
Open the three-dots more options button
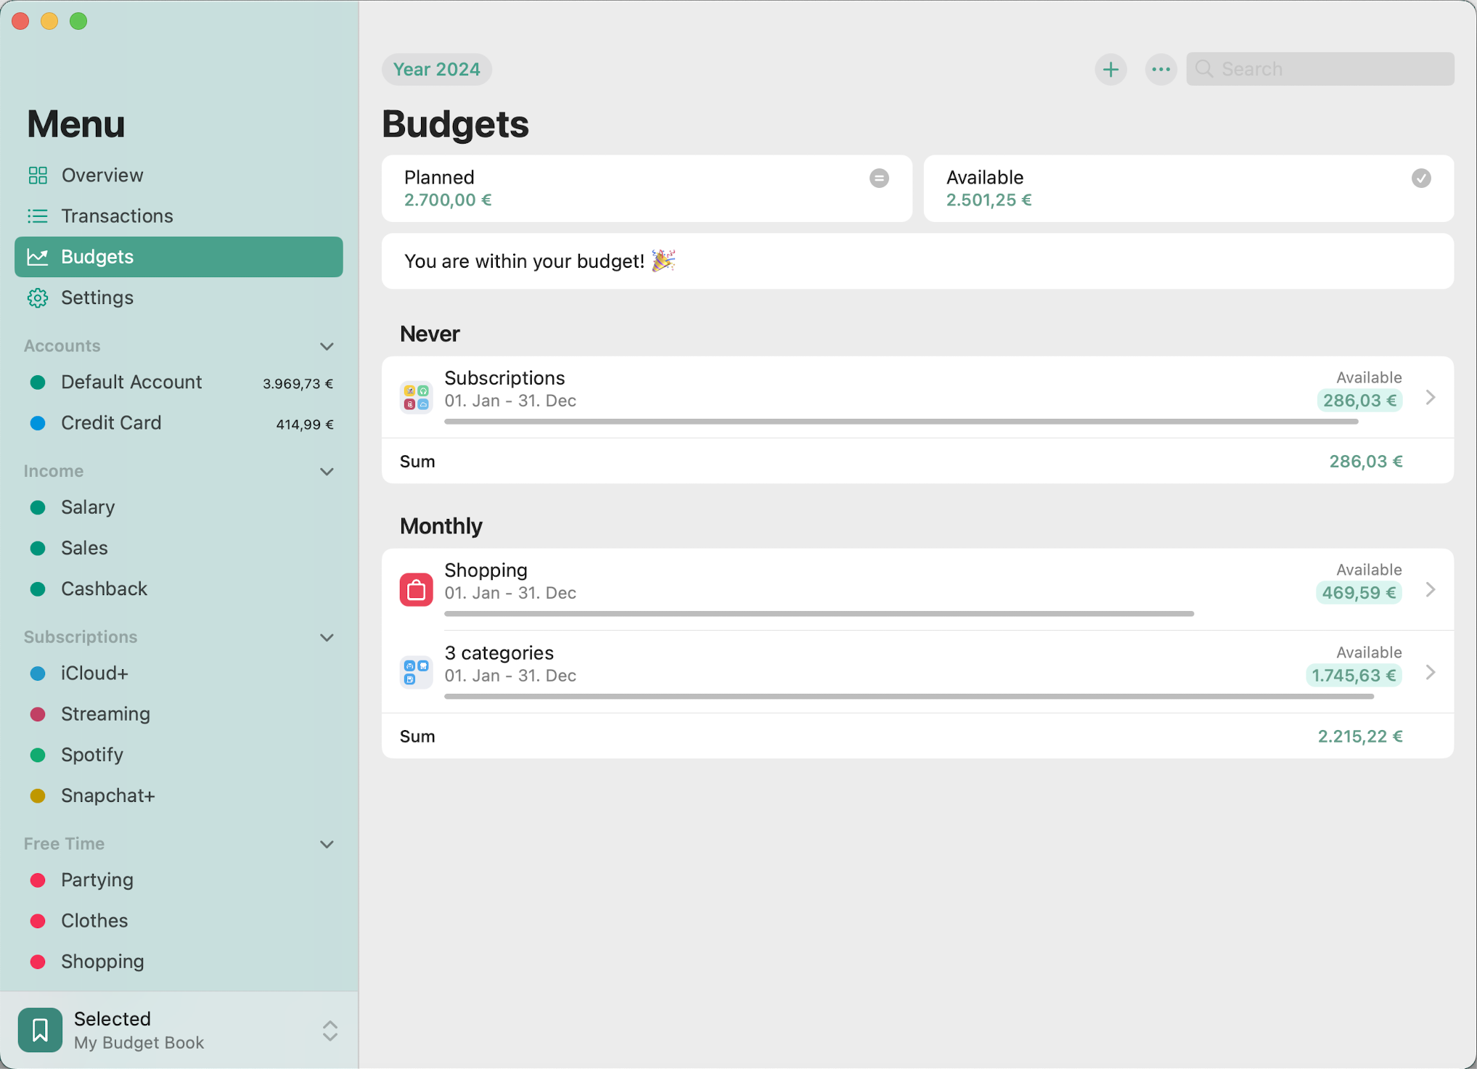(1161, 70)
